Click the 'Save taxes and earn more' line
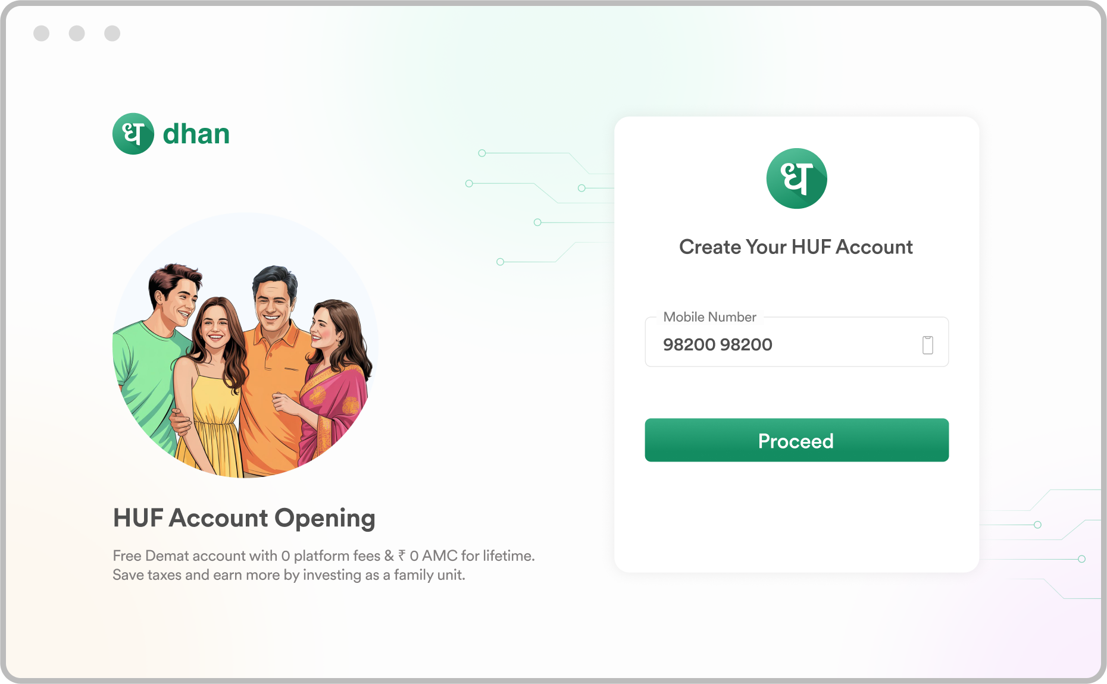 click(289, 575)
